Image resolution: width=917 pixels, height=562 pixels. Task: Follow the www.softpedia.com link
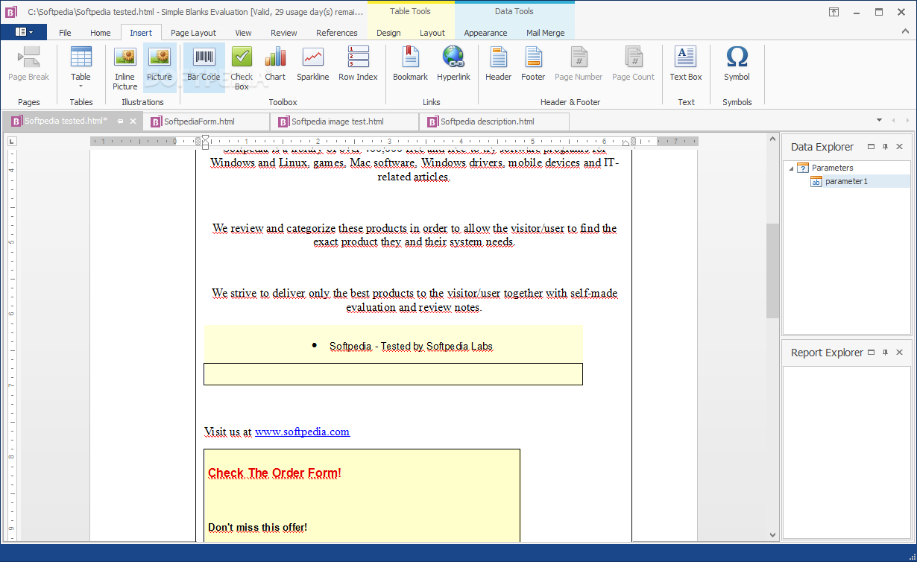tap(302, 432)
